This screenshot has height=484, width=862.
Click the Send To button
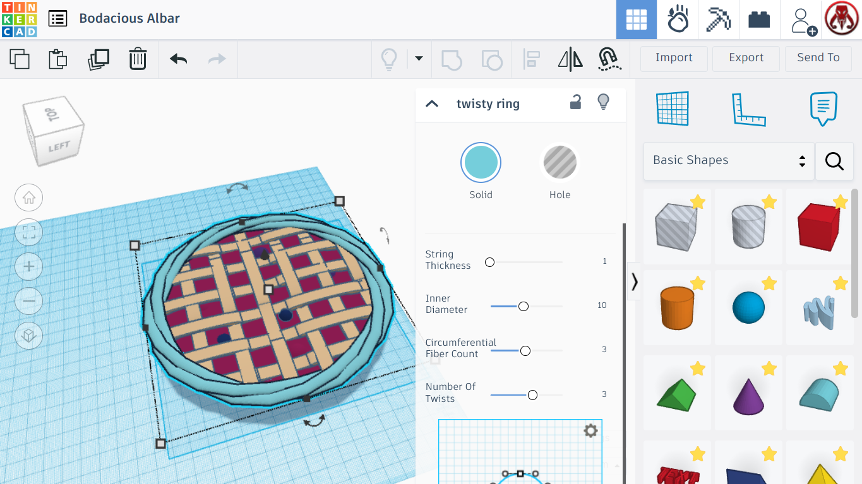[x=818, y=58]
